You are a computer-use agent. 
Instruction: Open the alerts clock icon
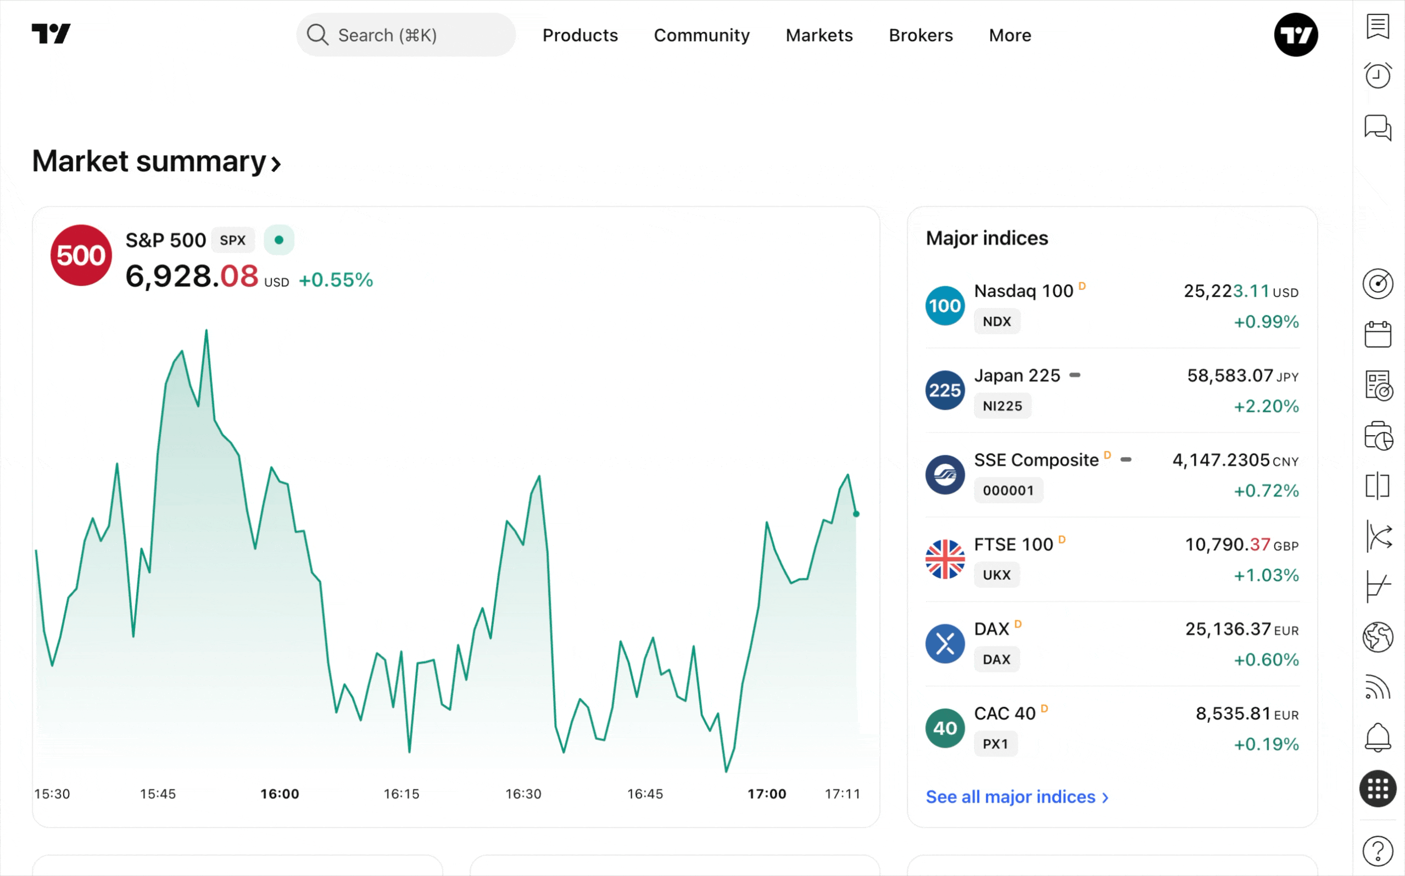[1377, 75]
